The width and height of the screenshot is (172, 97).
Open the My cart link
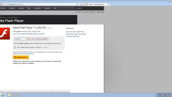[x=93, y=12]
